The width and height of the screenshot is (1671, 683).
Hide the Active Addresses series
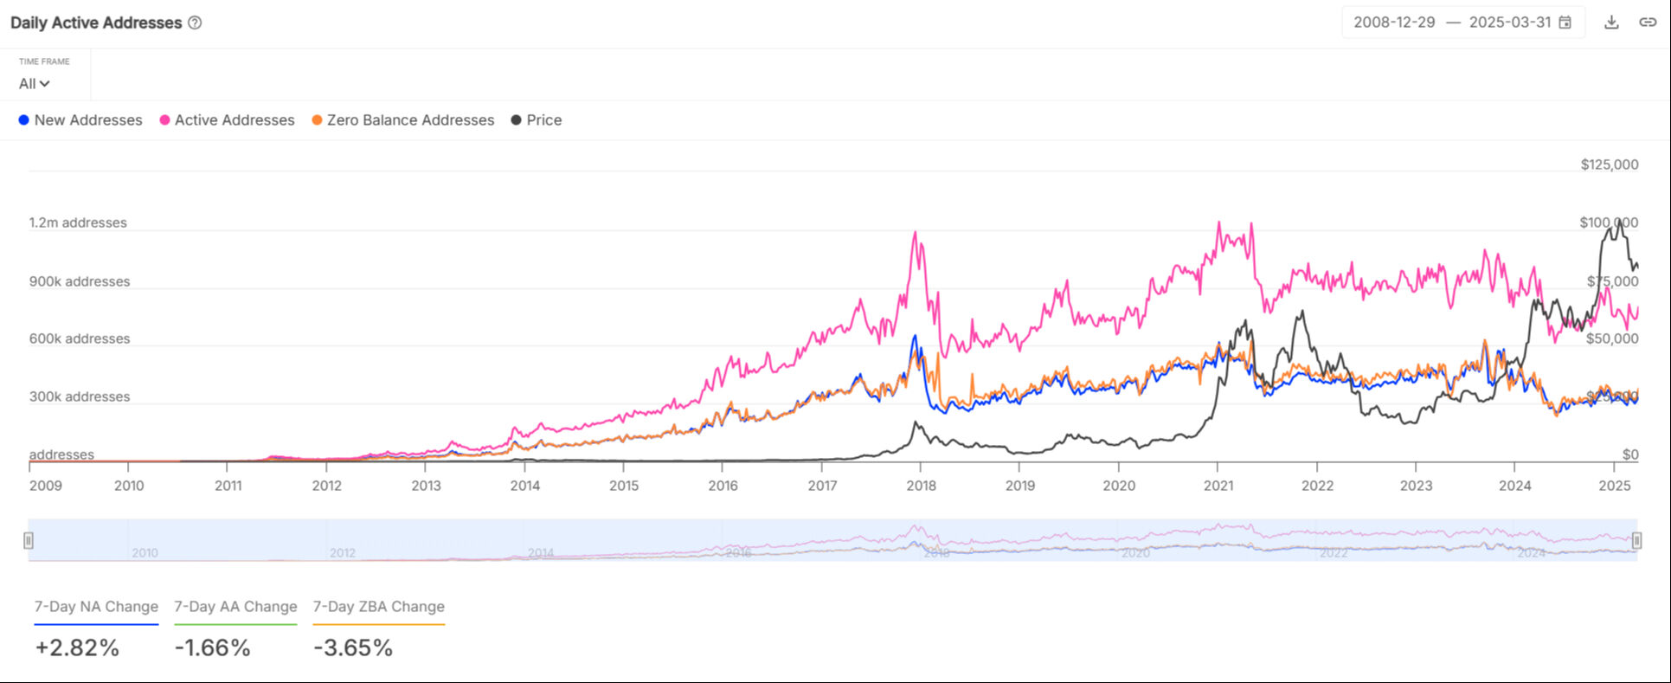pyautogui.click(x=235, y=120)
